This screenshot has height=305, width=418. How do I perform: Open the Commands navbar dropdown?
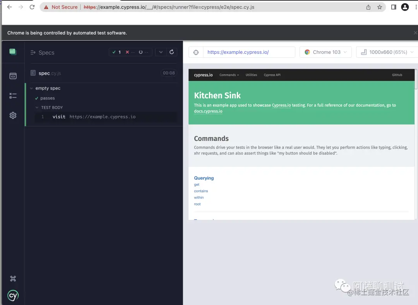(x=229, y=75)
